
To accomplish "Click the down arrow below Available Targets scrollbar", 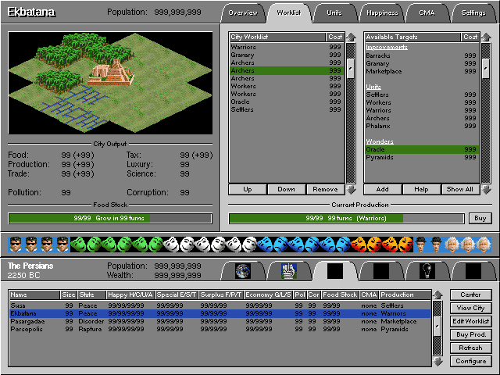I will click(x=486, y=190).
